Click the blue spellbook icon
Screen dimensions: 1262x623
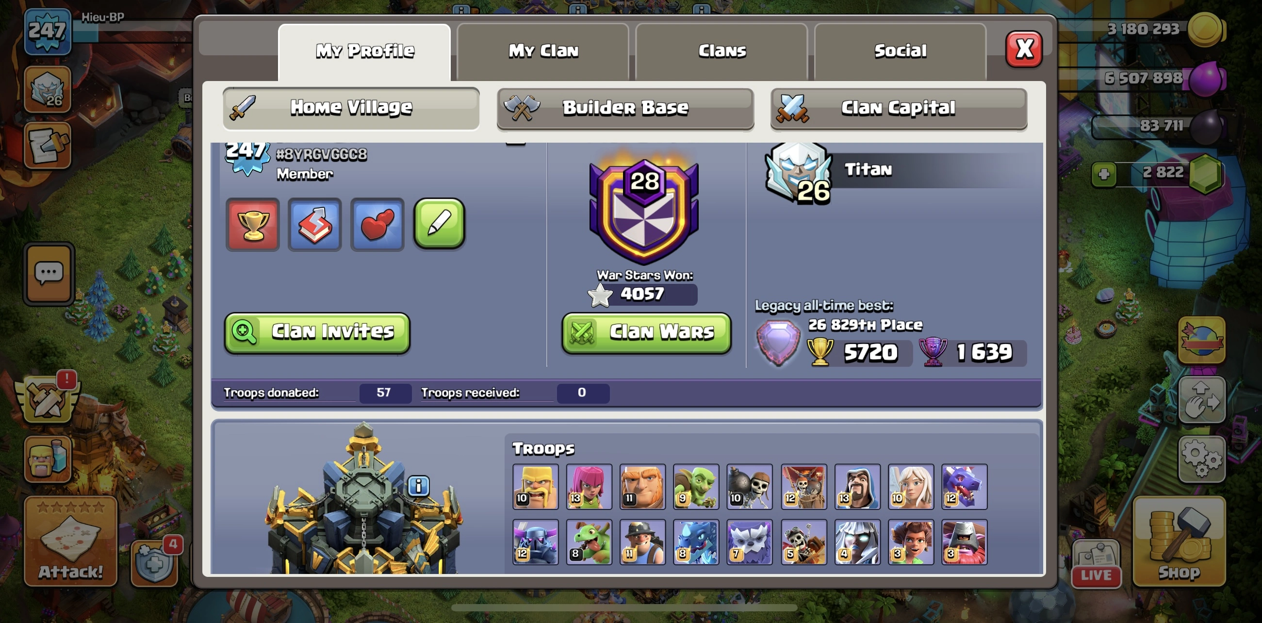(x=314, y=225)
